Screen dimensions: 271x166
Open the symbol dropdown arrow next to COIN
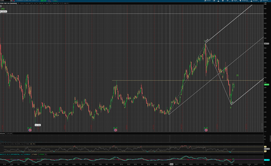coord(11,1)
